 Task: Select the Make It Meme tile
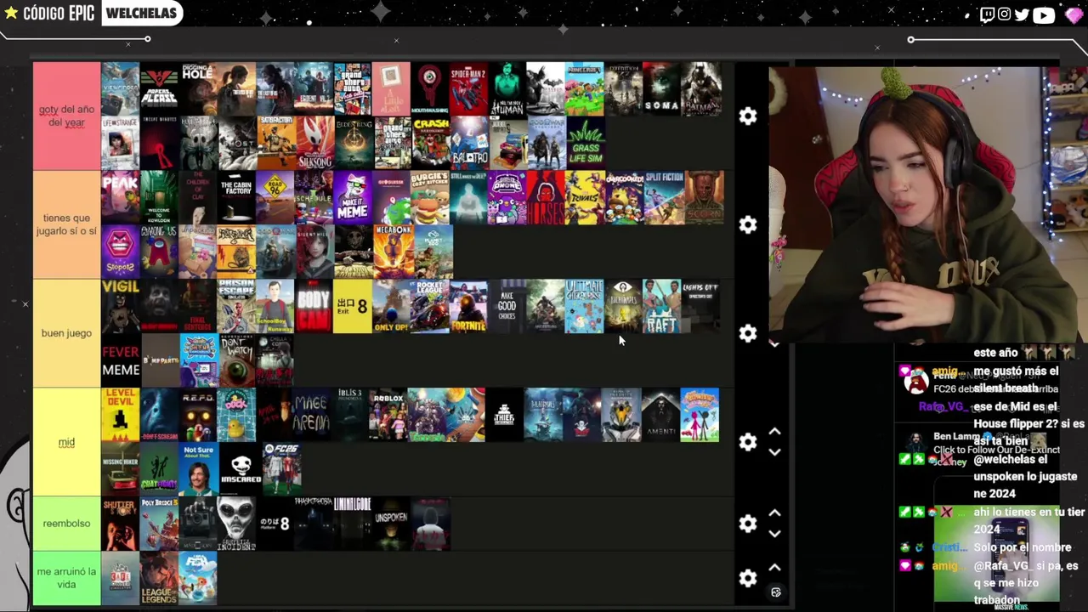click(x=353, y=197)
